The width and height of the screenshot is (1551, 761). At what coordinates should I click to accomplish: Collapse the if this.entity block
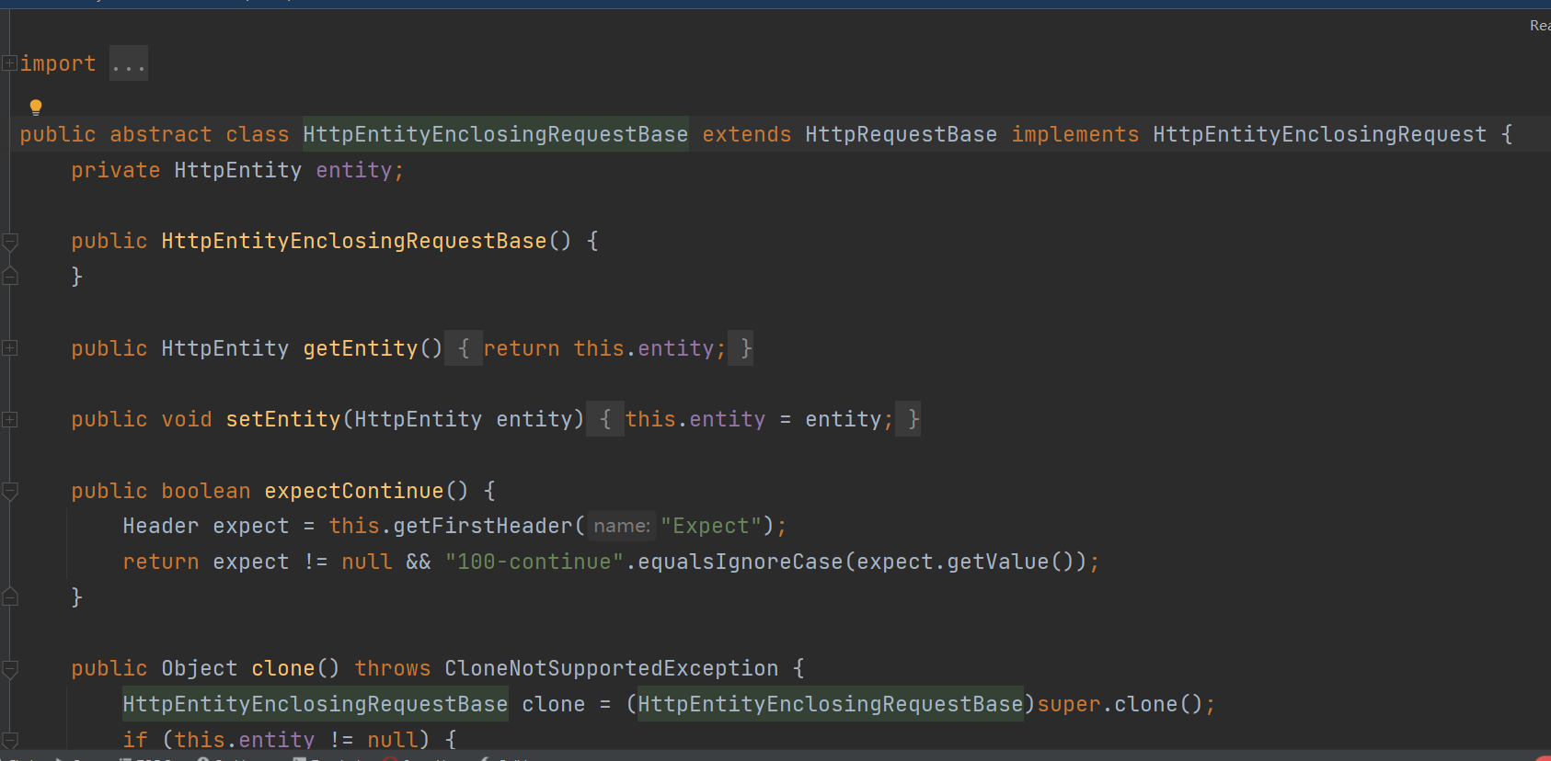click(10, 739)
